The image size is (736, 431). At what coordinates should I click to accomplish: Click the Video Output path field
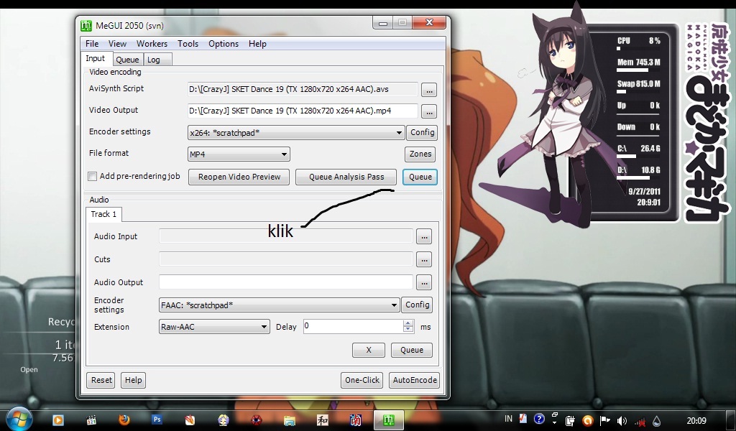pyautogui.click(x=303, y=111)
